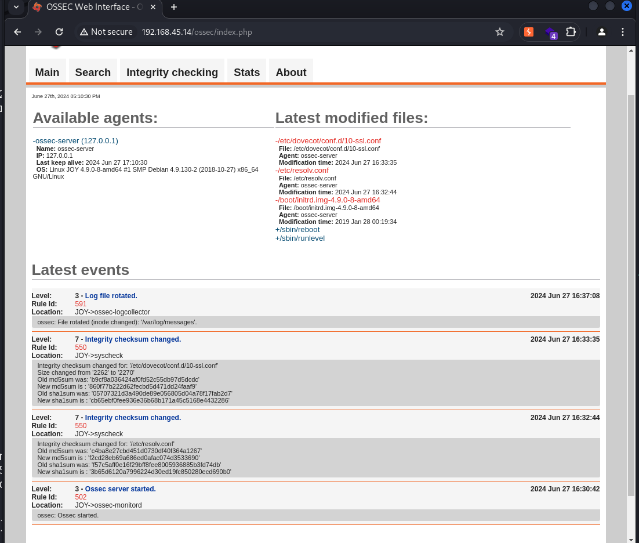The width and height of the screenshot is (639, 543).
Task: Open the browser profile icon
Action: 601,32
